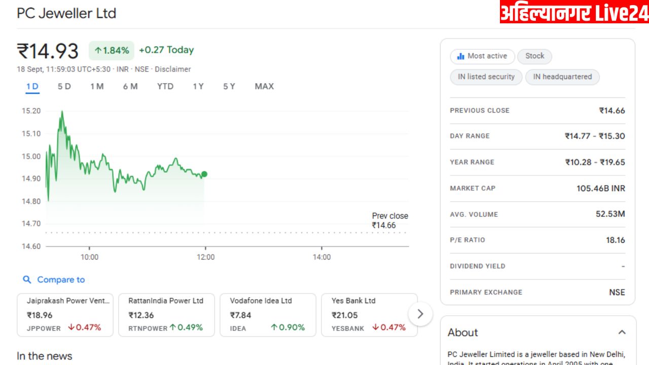Click the IN listed security chip
The height and width of the screenshot is (365, 649).
click(x=486, y=77)
